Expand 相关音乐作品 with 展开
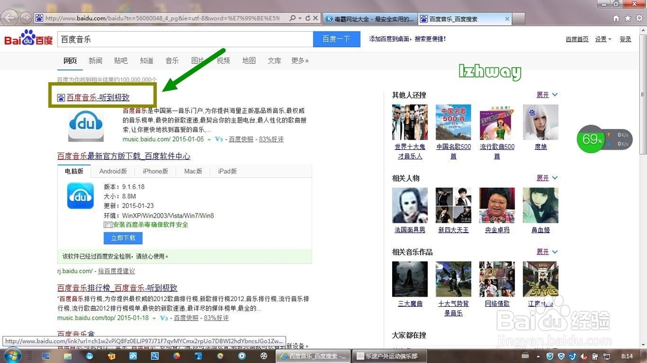Screen dimensions: 647x363 click(x=547, y=252)
